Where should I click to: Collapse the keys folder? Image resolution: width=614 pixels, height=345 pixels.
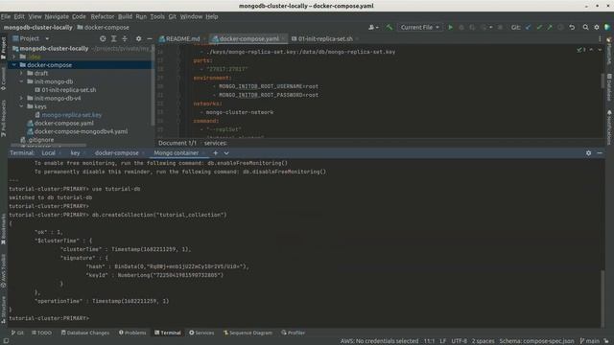21,106
